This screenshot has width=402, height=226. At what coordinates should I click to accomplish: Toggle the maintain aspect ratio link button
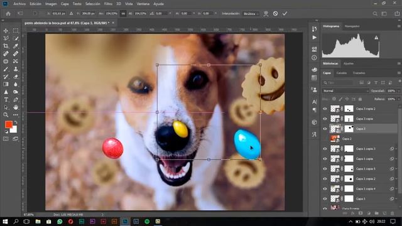pos(123,14)
